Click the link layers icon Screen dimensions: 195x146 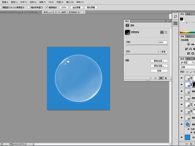pos(186,144)
